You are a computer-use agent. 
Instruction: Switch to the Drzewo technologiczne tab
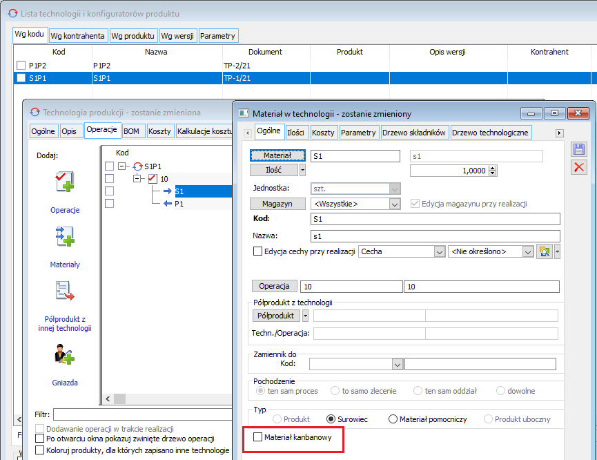point(491,133)
